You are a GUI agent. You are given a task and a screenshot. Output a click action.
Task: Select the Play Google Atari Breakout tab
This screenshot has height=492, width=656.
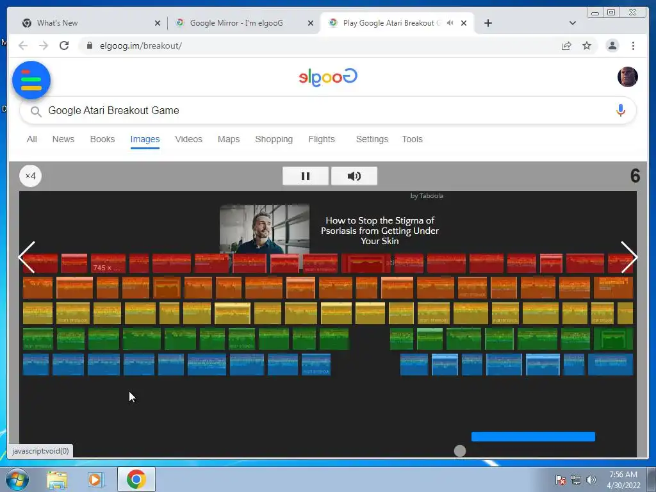click(397, 23)
